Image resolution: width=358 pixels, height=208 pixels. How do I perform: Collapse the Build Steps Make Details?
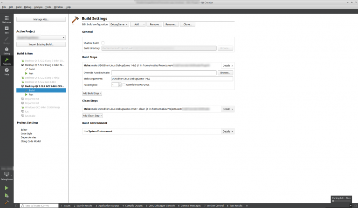tap(227, 66)
